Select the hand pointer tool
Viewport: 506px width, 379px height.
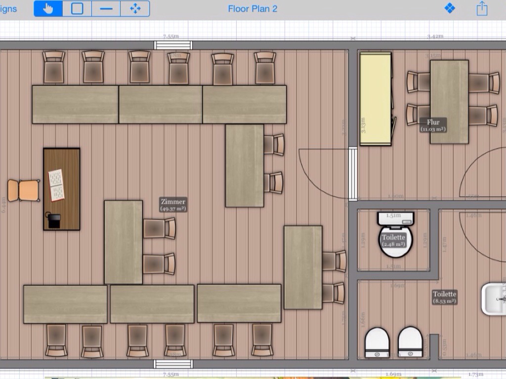tap(48, 9)
